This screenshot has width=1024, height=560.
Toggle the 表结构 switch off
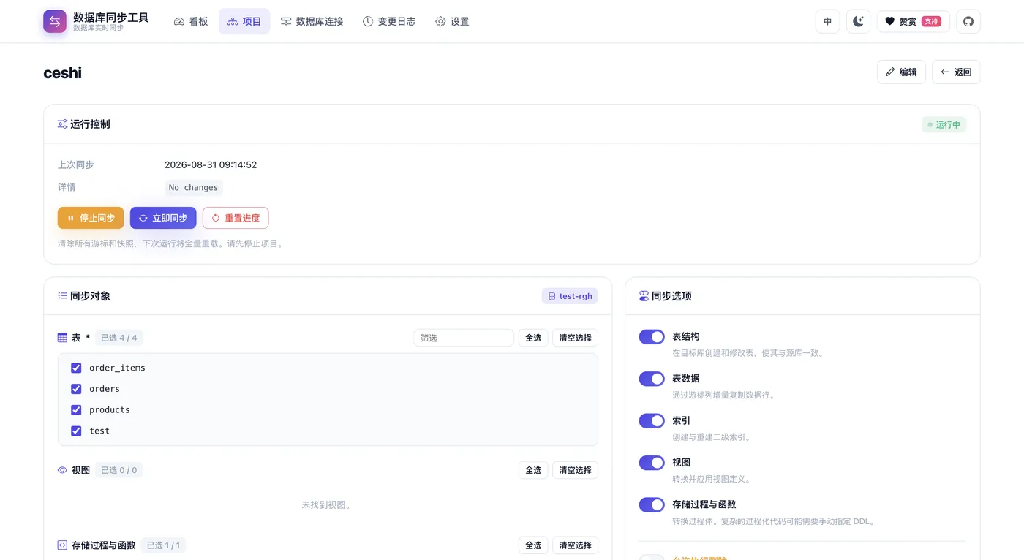click(652, 336)
